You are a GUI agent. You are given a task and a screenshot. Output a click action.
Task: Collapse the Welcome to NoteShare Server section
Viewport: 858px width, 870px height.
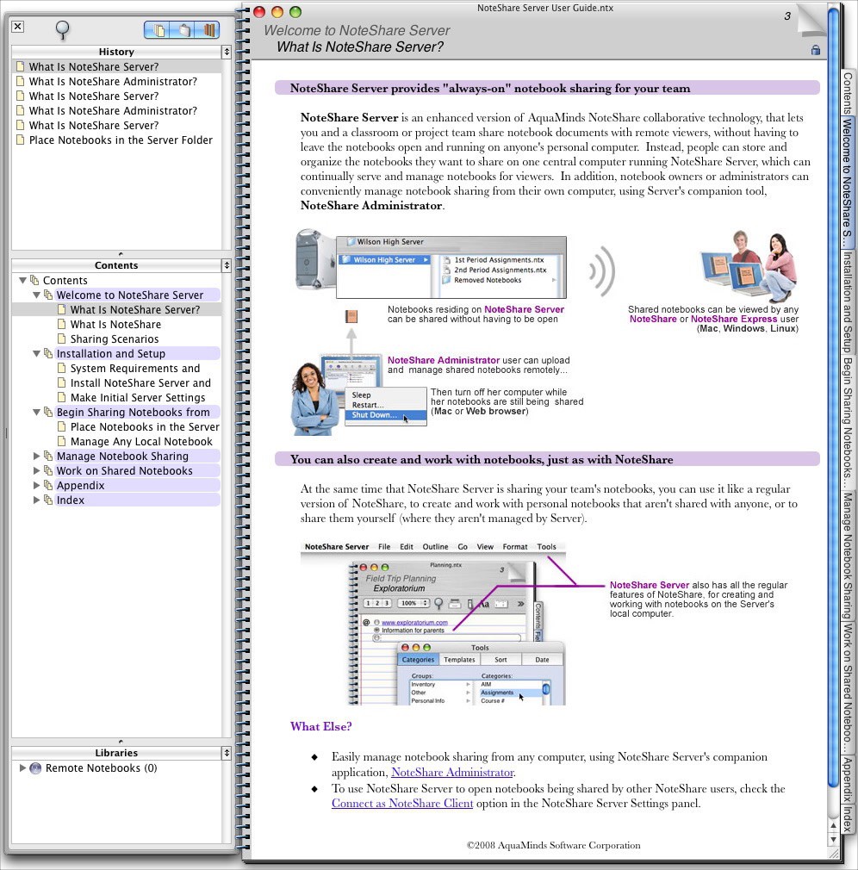click(x=36, y=295)
